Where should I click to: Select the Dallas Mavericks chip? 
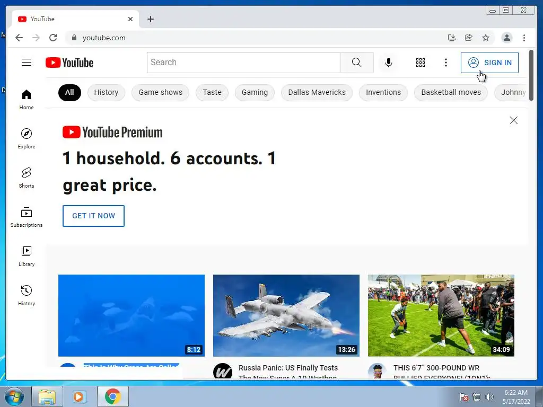317,92
